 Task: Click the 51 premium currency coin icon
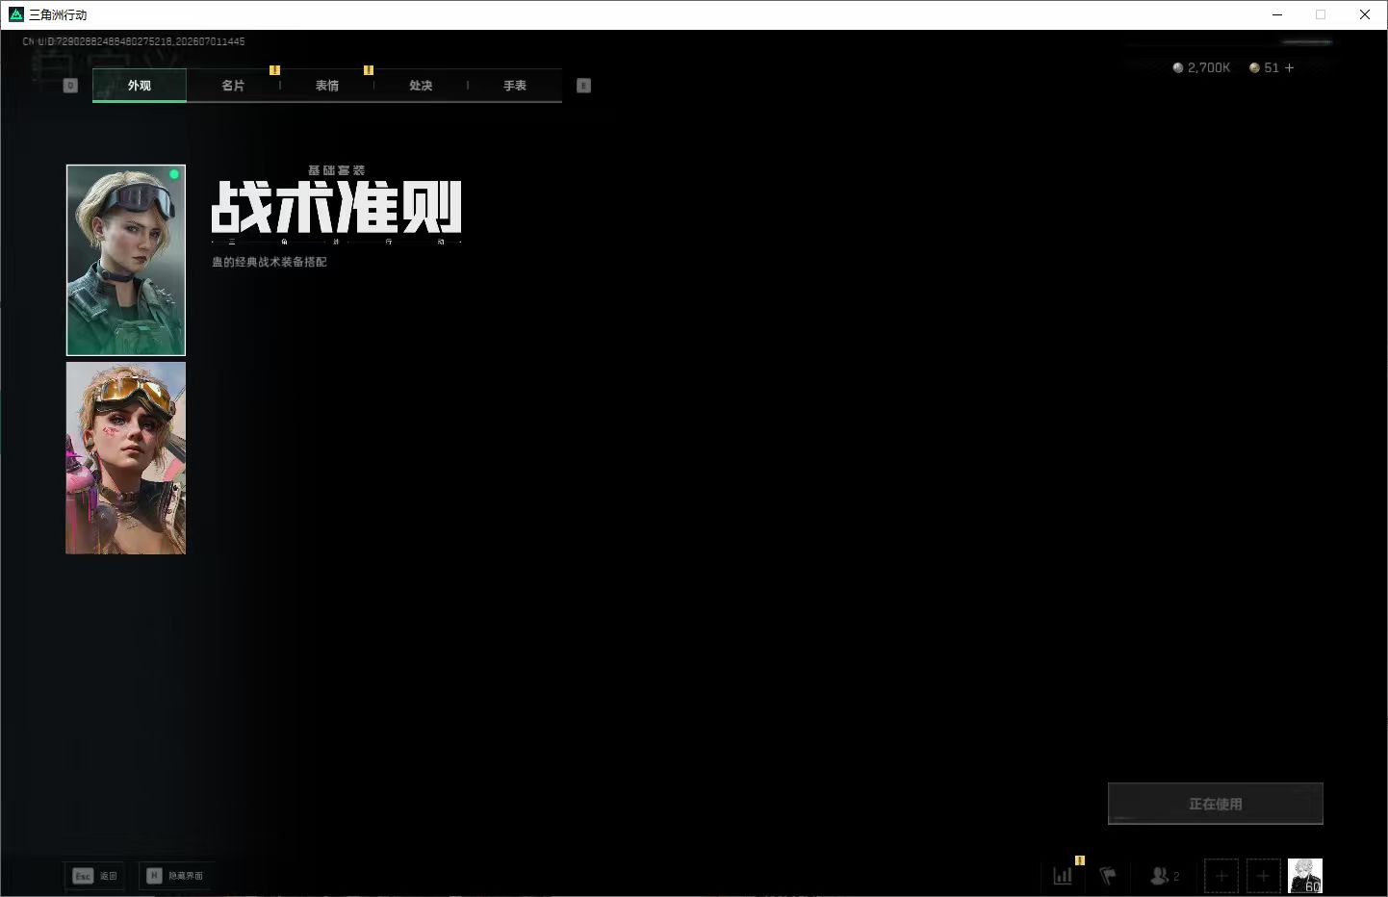[1254, 67]
